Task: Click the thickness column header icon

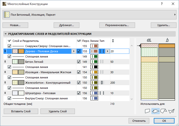Action: 113,41
